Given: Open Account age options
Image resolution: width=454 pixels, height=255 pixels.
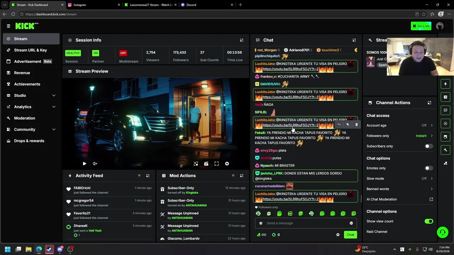Looking at the screenshot, I should pyautogui.click(x=400, y=125).
